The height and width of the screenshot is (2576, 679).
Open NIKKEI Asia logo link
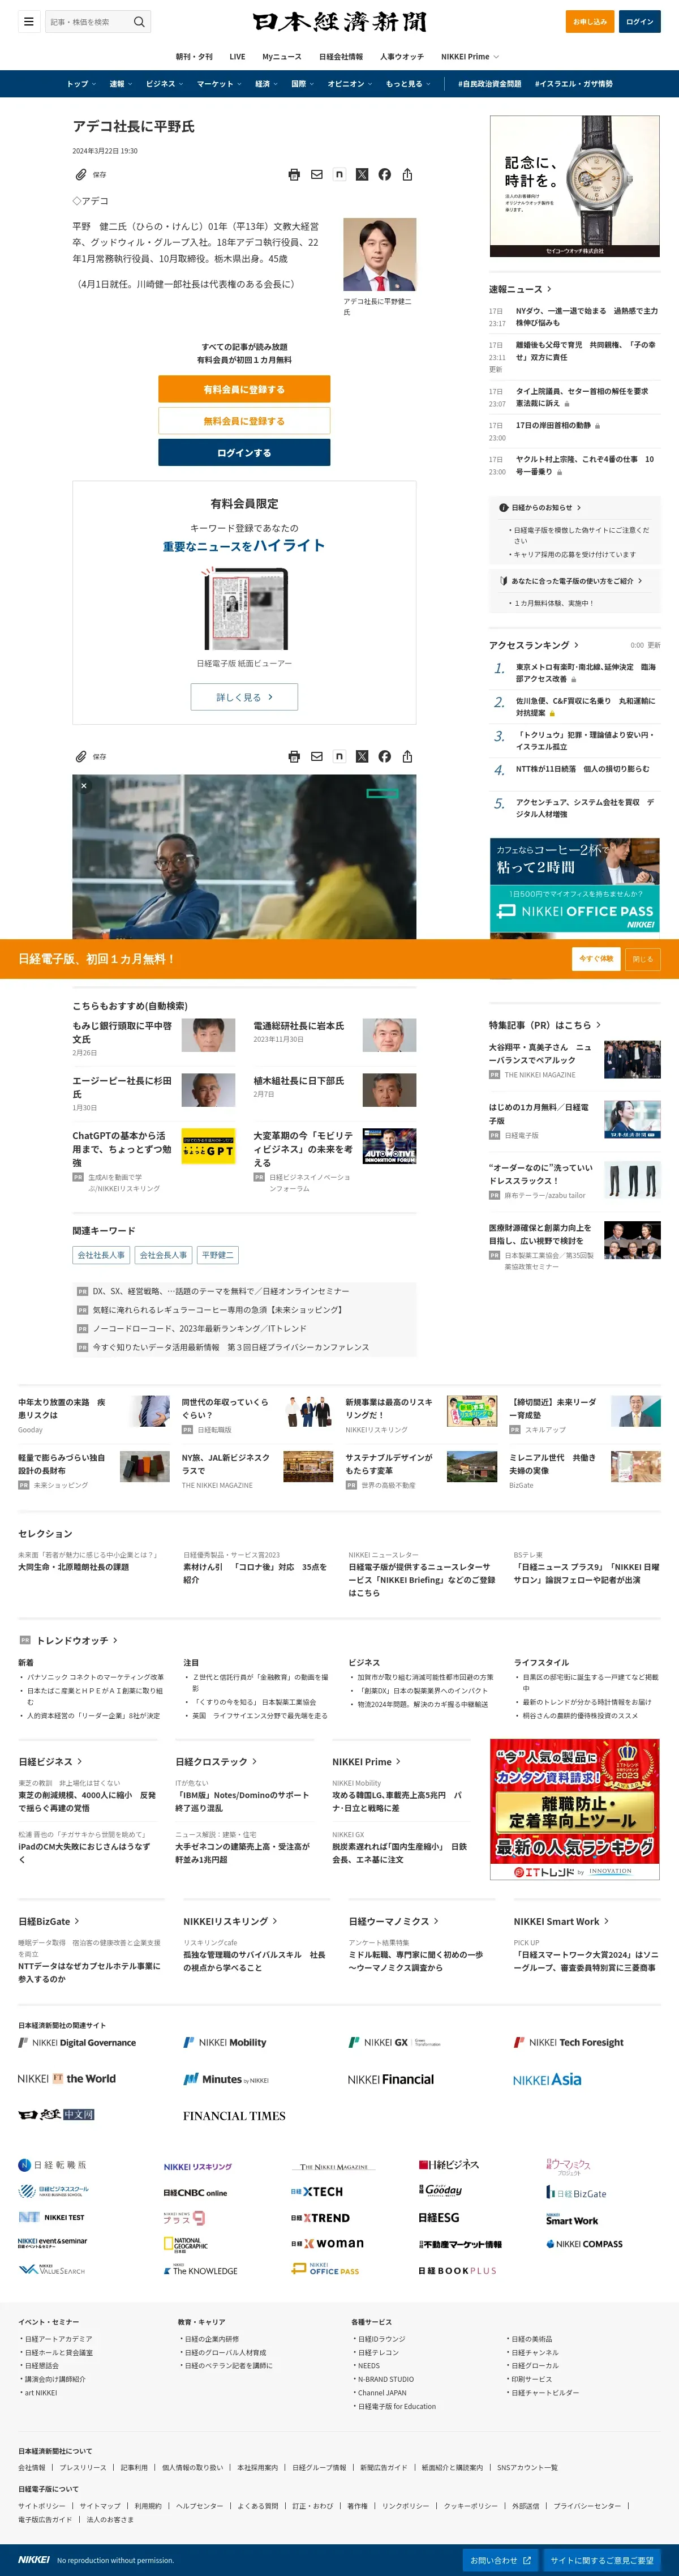coord(547,2079)
